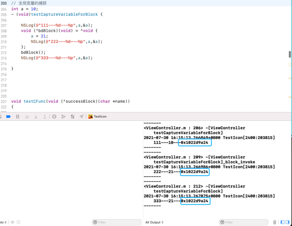The image size is (292, 226).
Task: Click the "bdBlock();" call line
Action: pos(33,53)
